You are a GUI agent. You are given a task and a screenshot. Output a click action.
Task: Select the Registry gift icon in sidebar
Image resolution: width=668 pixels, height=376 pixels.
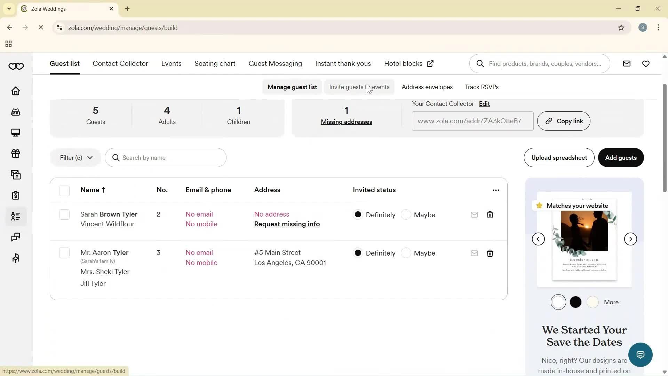(16, 154)
